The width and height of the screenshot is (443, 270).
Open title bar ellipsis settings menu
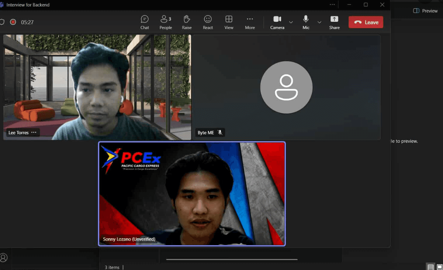click(332, 5)
